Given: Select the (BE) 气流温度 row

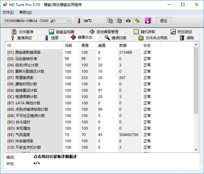Looking at the screenshot, I should (x=84, y=135).
